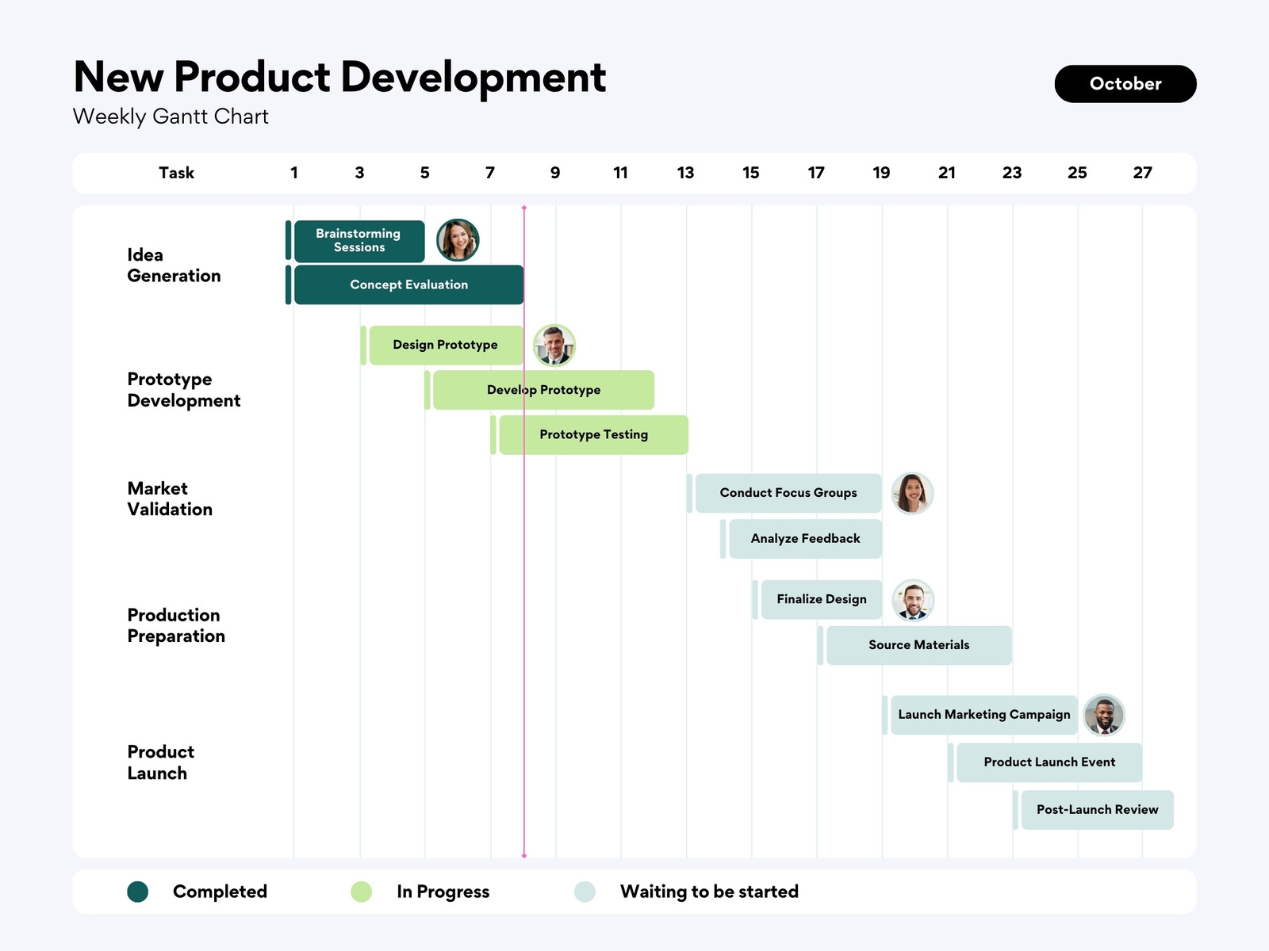This screenshot has height=951, width=1269.
Task: Click the pink current-date marker line
Action: point(524,634)
